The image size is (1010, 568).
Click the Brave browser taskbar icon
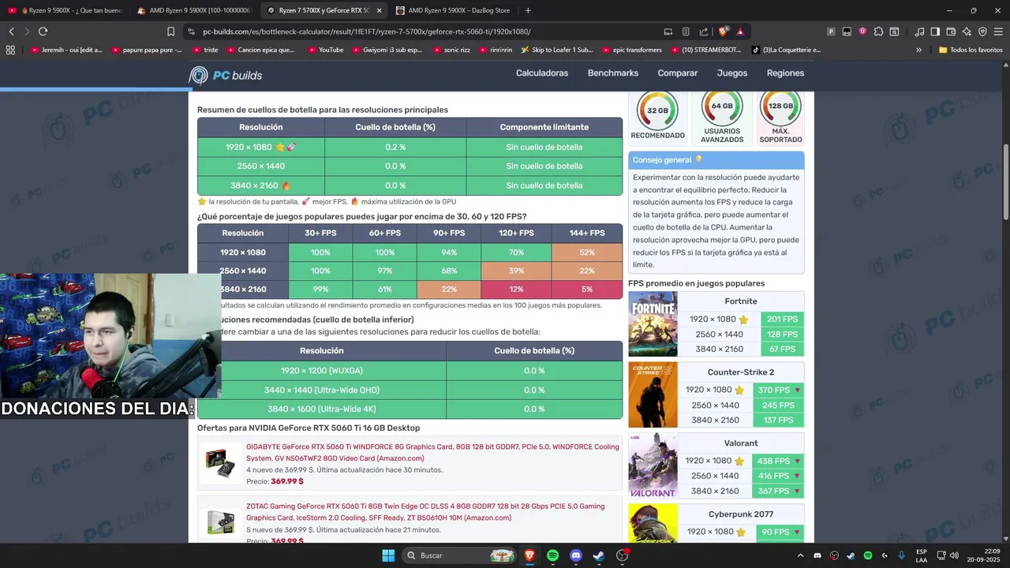(529, 555)
